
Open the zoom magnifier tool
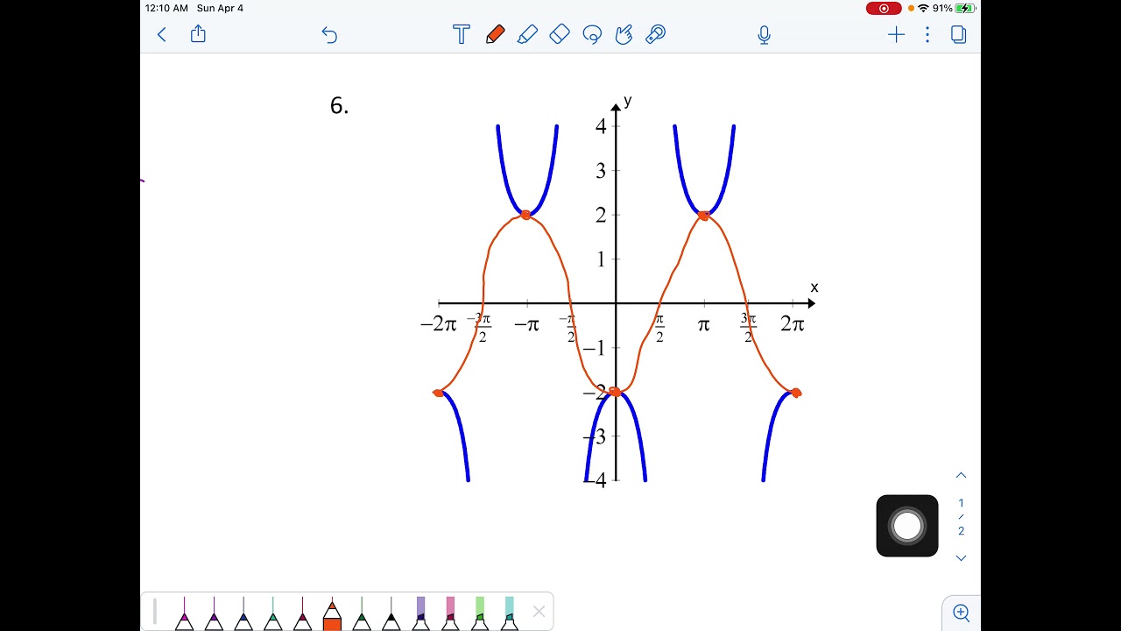(961, 613)
